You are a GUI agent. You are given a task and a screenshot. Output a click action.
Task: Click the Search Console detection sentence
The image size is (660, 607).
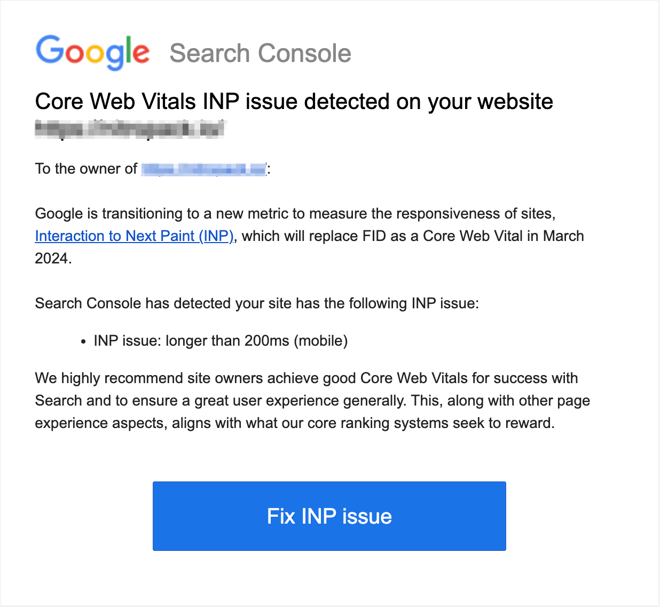tap(257, 303)
